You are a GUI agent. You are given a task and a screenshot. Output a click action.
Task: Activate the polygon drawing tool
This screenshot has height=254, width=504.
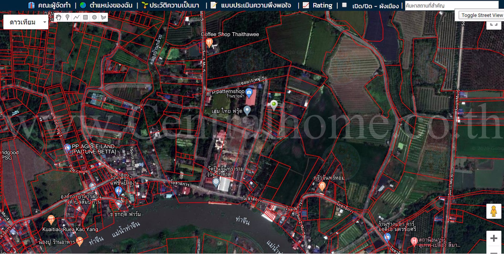click(x=103, y=17)
